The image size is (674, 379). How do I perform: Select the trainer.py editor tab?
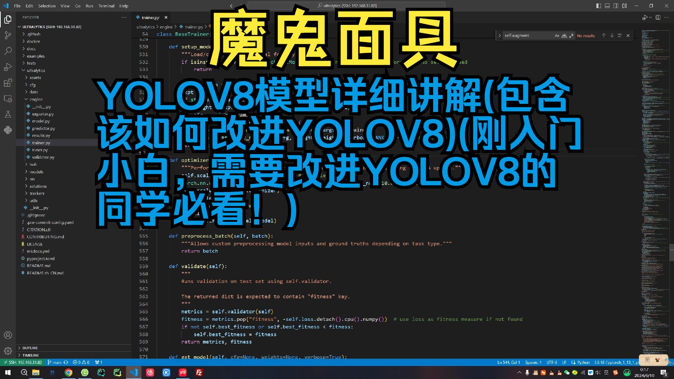(150, 17)
